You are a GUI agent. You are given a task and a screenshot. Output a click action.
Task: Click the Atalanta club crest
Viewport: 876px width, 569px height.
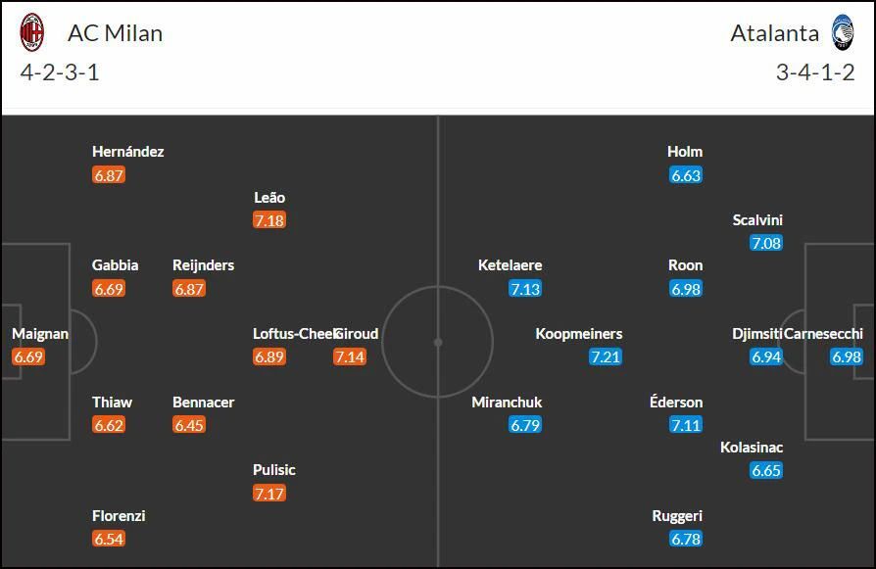point(842,32)
